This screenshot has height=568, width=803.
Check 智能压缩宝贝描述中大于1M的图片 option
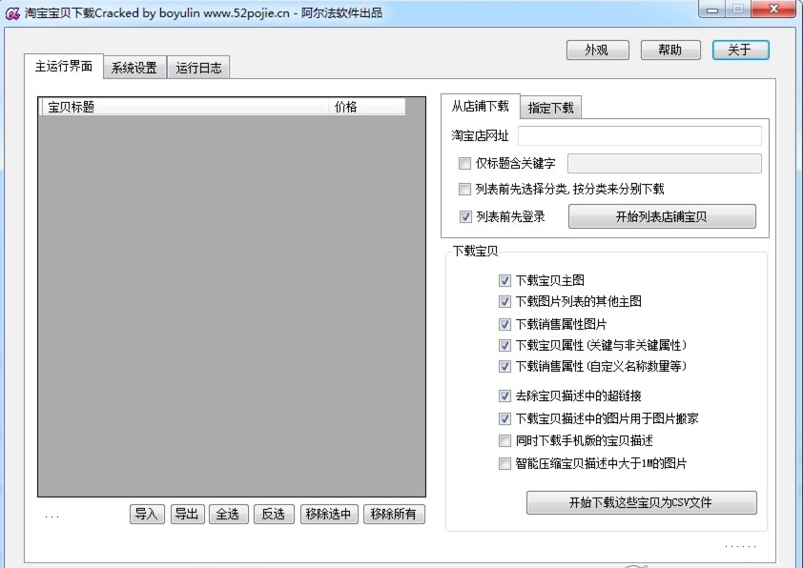[x=504, y=464]
